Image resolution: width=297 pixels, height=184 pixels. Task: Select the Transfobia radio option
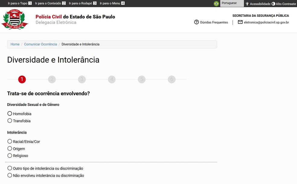(x=10, y=120)
